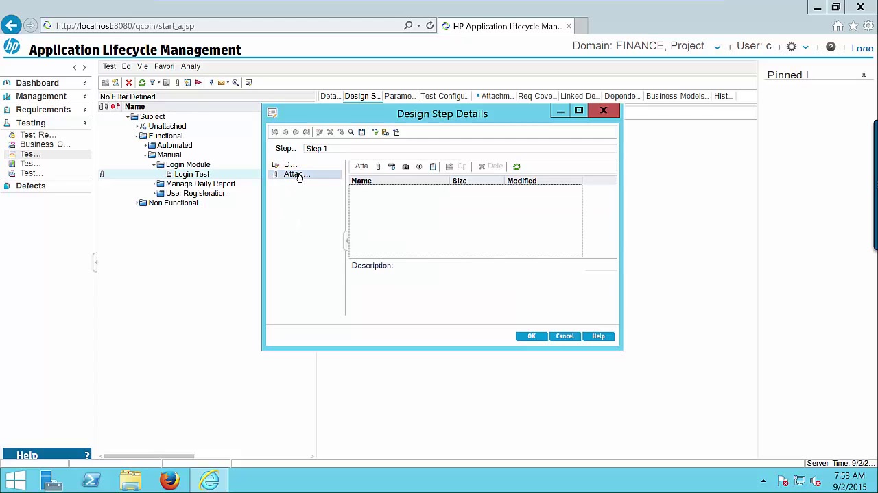Open Business C... under Testing sidebar
878x493 pixels.
coord(45,144)
